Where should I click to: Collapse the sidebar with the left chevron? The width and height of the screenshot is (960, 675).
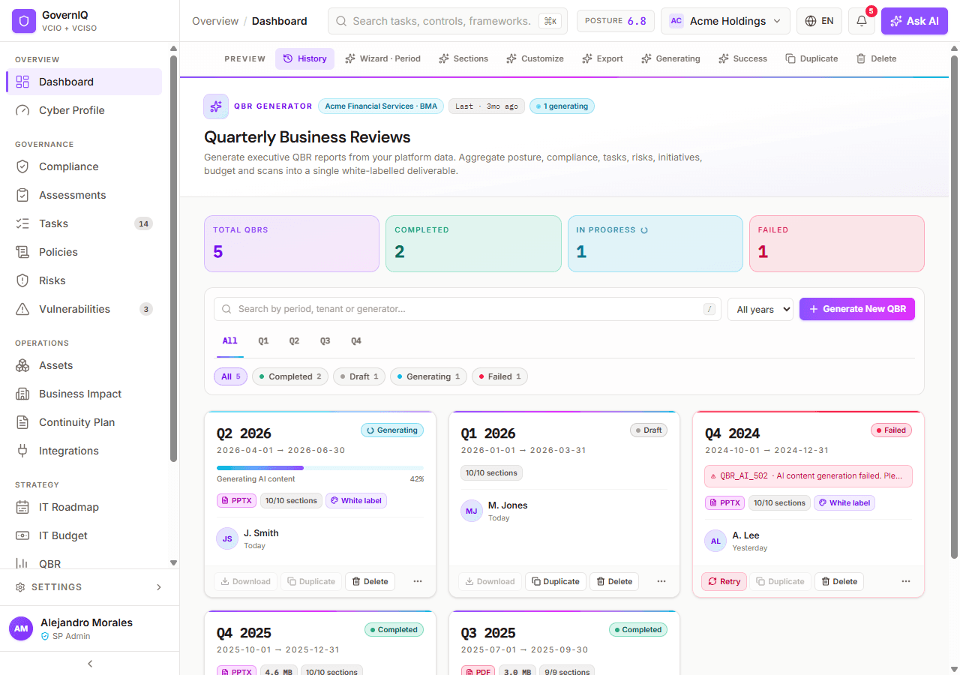90,663
